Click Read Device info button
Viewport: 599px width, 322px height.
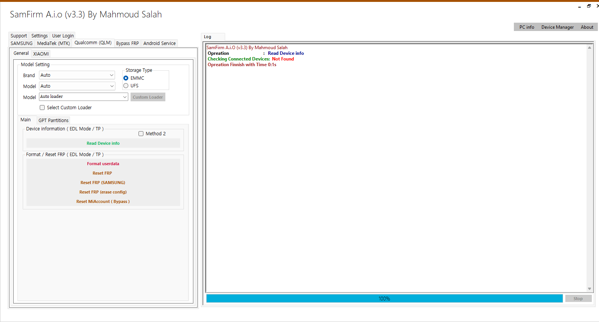pos(103,143)
